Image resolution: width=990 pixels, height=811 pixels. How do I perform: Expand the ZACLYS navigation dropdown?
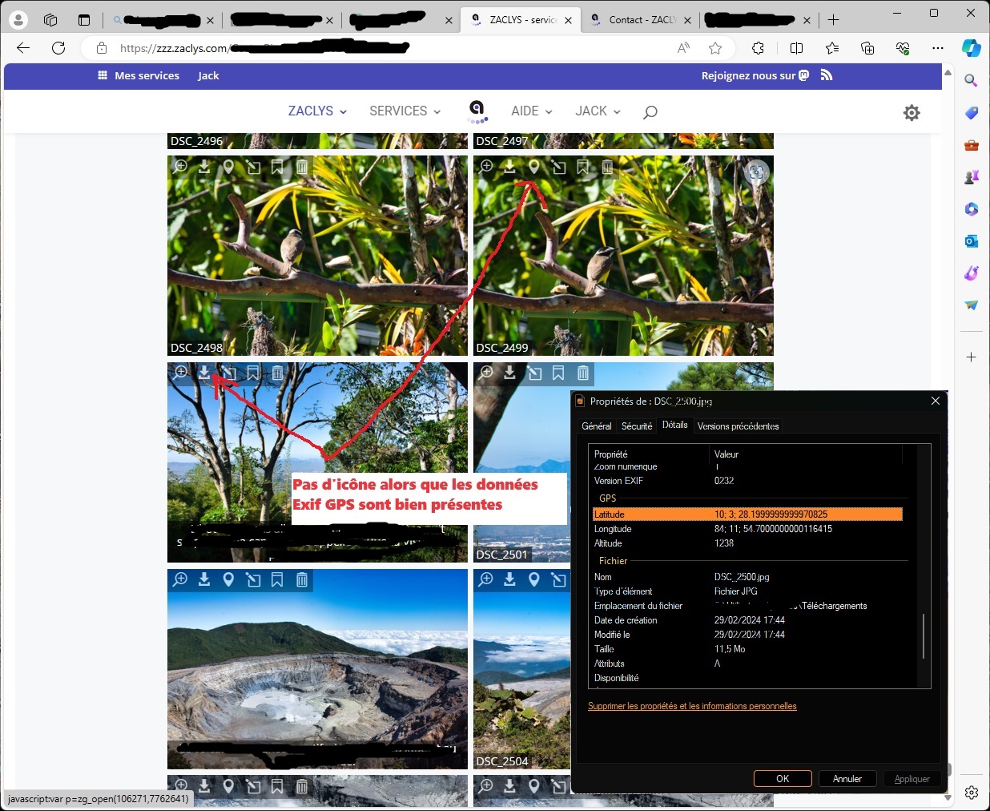(317, 111)
